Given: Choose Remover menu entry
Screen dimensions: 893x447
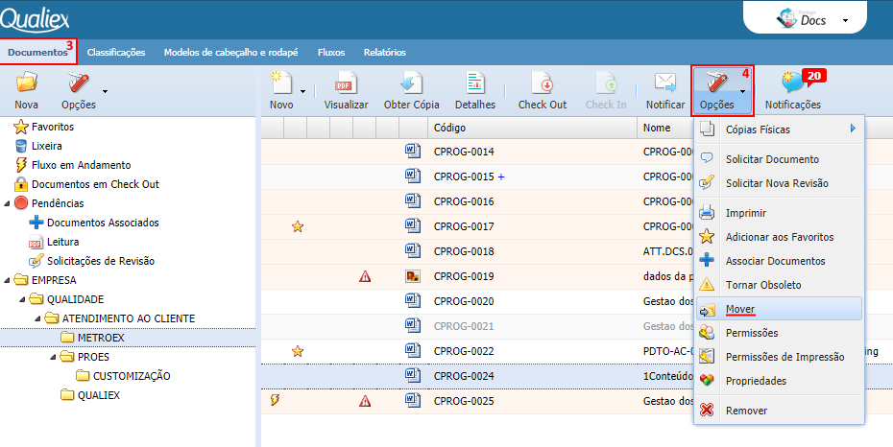Looking at the screenshot, I should click(779, 411).
